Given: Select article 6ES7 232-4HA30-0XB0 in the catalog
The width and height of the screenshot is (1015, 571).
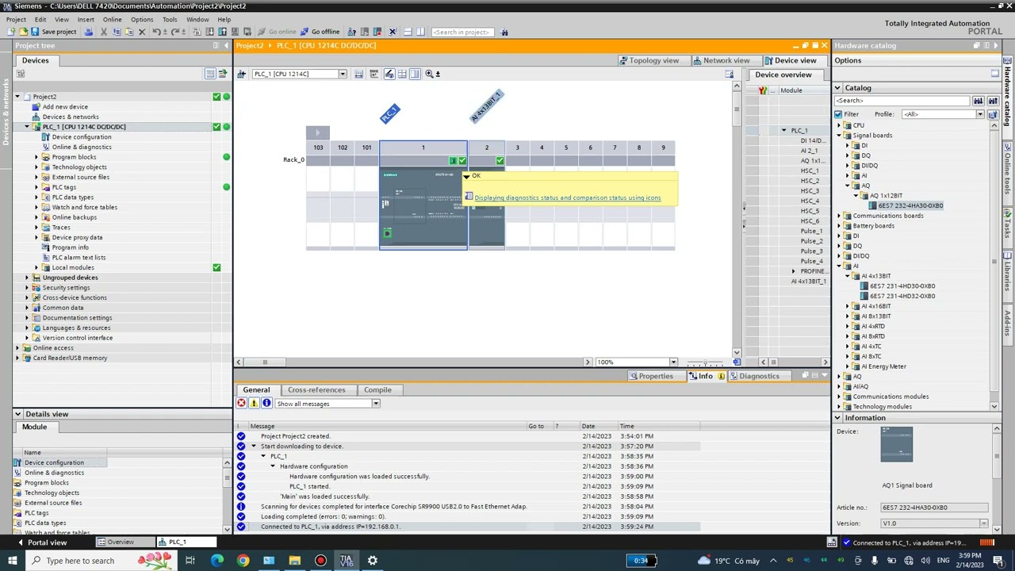Looking at the screenshot, I should pyautogui.click(x=910, y=205).
